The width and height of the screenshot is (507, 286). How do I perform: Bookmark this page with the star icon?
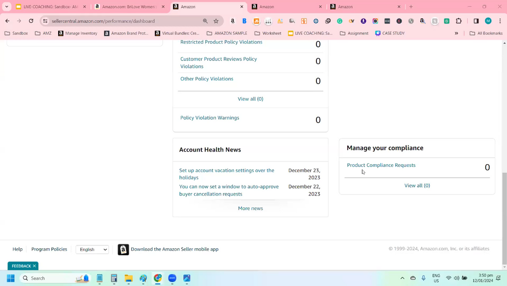[216, 21]
